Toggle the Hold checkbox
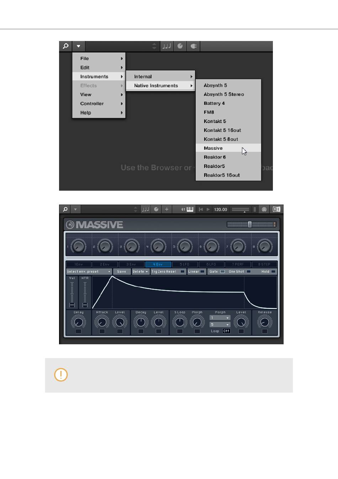 pyautogui.click(x=273, y=272)
